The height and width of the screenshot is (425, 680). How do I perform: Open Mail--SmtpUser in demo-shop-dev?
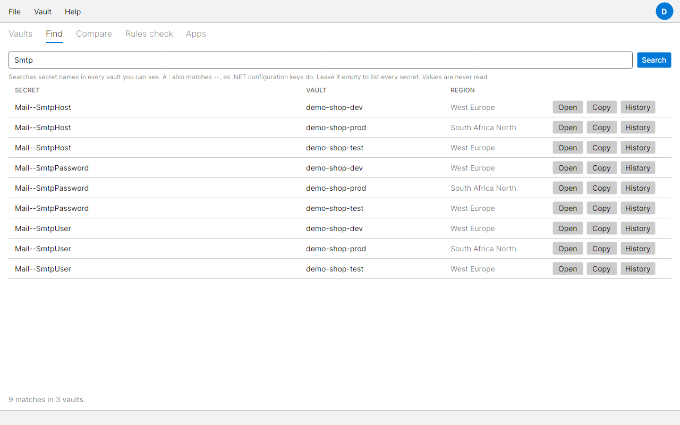(567, 228)
